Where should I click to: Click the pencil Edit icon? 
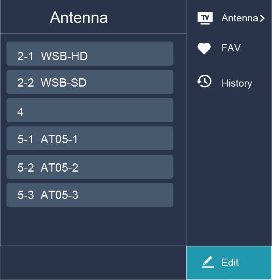point(208,262)
